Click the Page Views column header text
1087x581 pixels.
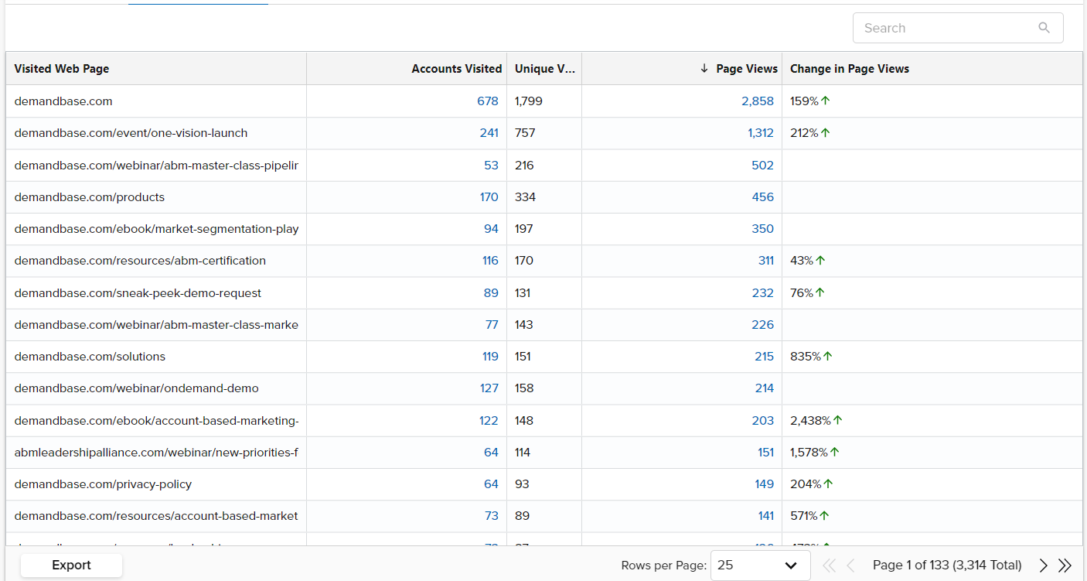pyautogui.click(x=747, y=69)
